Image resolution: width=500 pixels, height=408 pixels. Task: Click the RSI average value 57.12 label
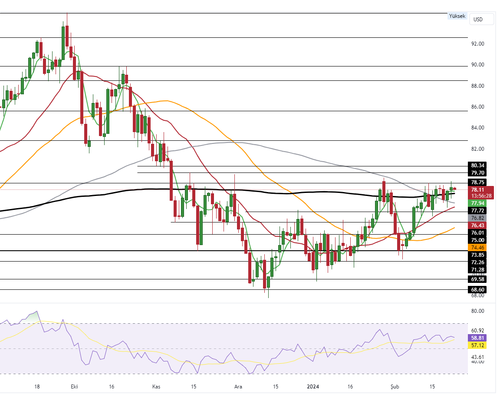(x=477, y=345)
